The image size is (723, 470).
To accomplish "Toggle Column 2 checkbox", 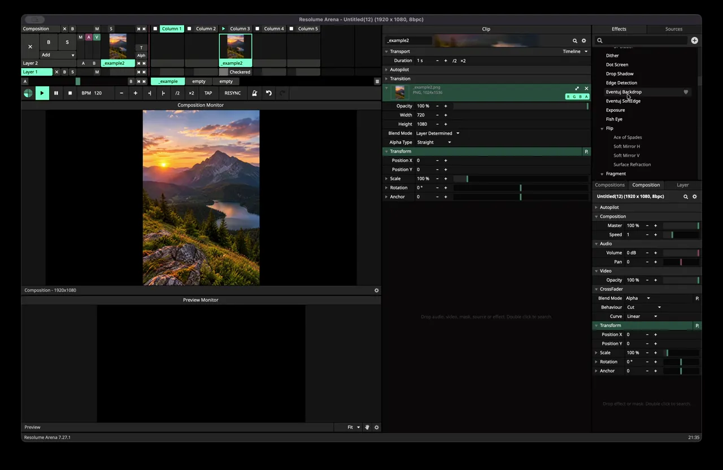I will click(189, 29).
